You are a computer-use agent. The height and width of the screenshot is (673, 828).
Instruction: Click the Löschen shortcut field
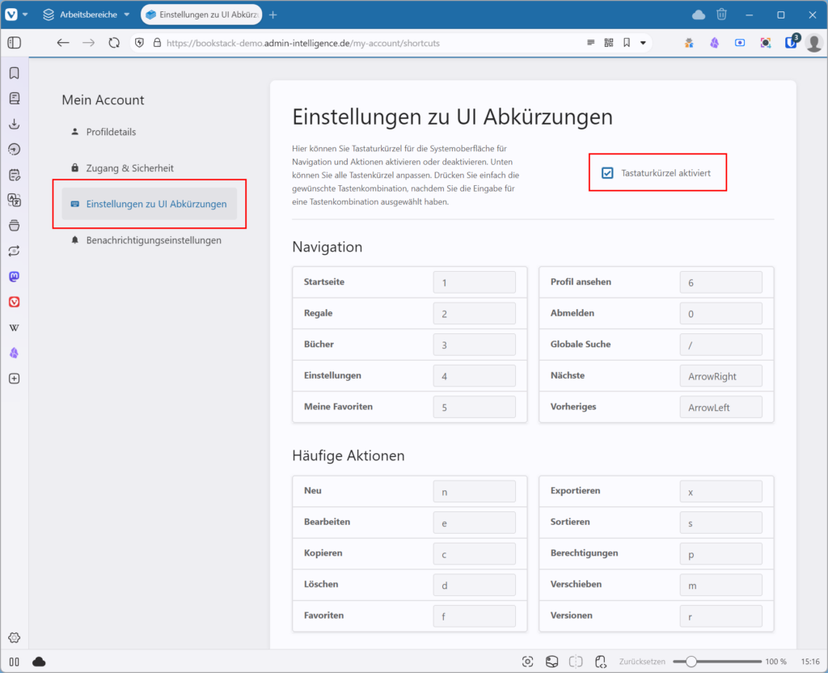(474, 586)
